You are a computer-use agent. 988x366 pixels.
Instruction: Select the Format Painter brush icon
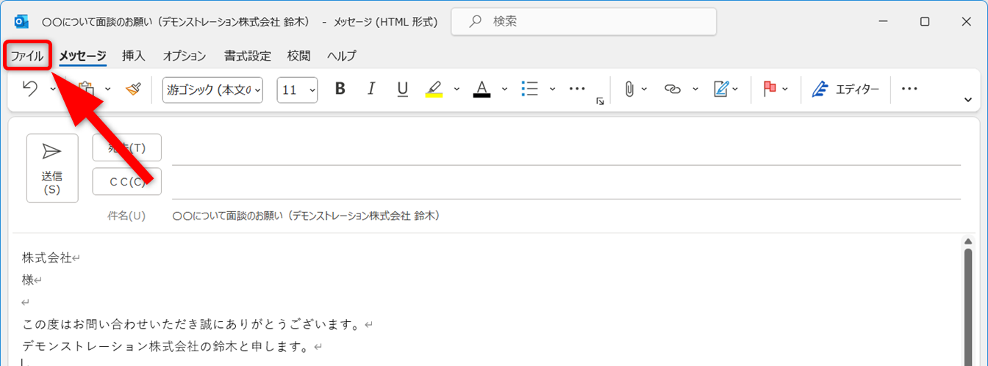(x=132, y=89)
